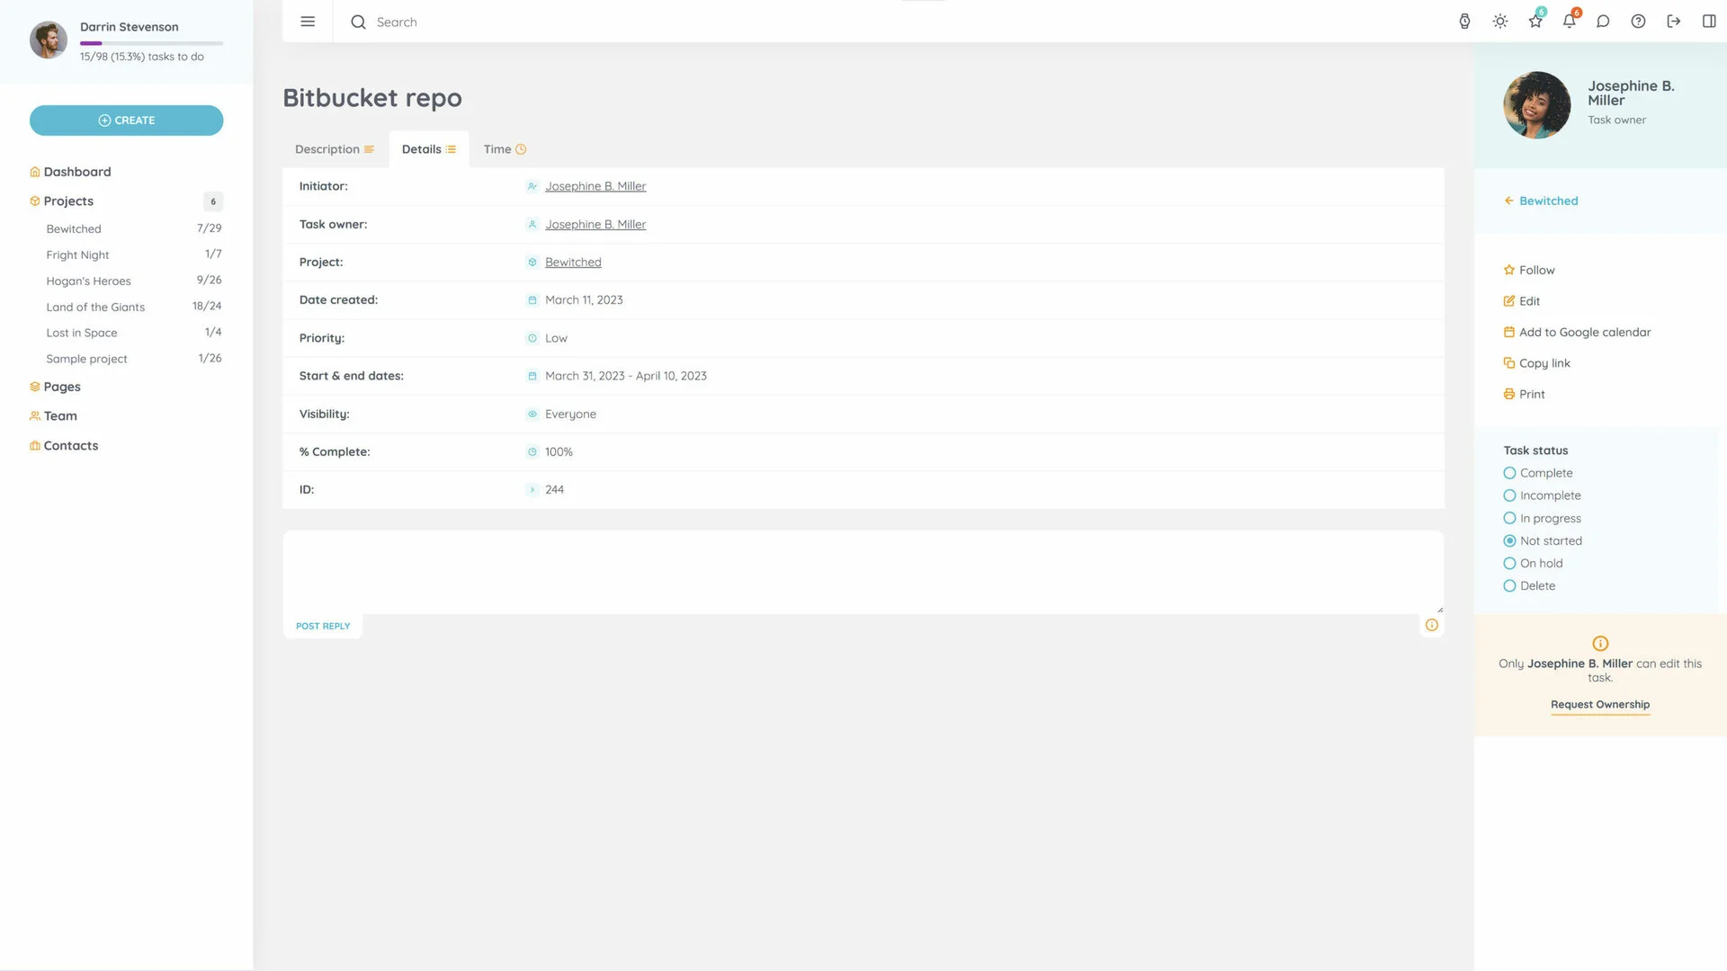Click the help question mark icon
The image size is (1727, 971).
[x=1638, y=22]
